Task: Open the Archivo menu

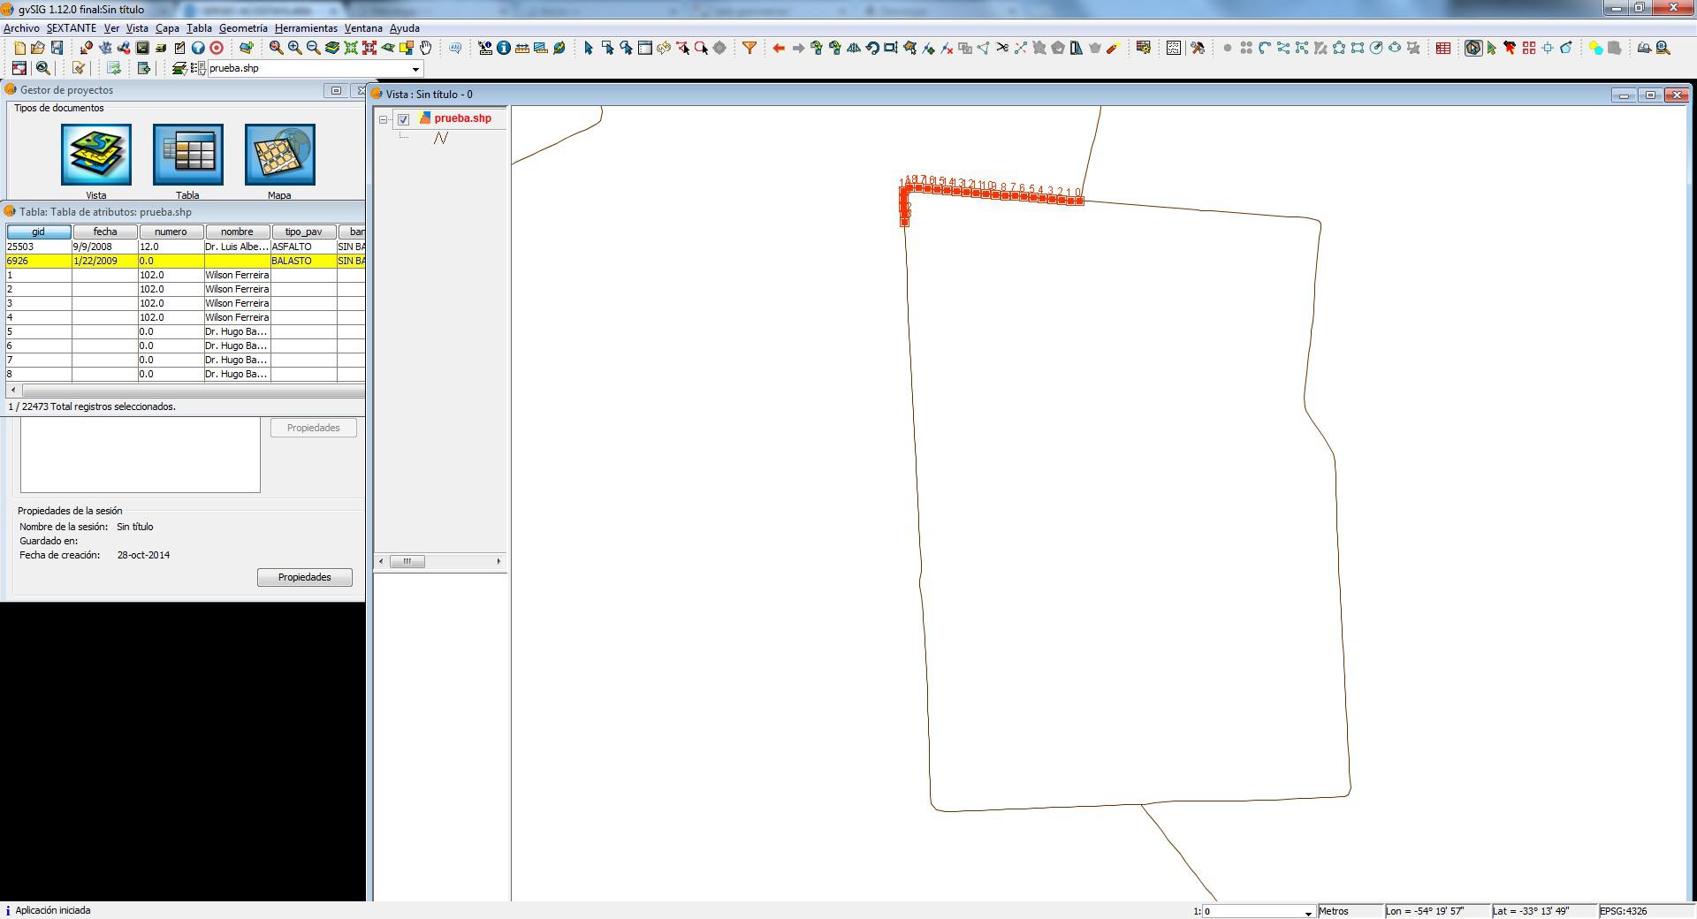Action: [21, 28]
